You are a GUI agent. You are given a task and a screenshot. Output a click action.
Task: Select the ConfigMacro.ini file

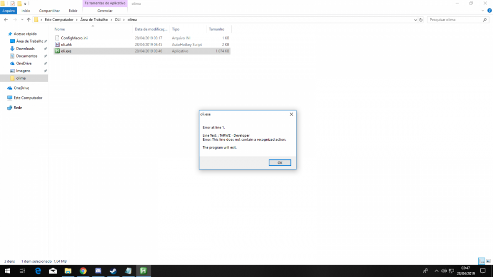pyautogui.click(x=142, y=38)
